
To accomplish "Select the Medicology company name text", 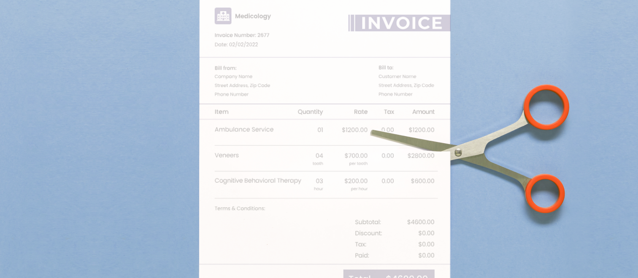I will [253, 16].
